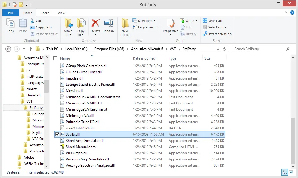Open the New item dropdown

click(144, 21)
